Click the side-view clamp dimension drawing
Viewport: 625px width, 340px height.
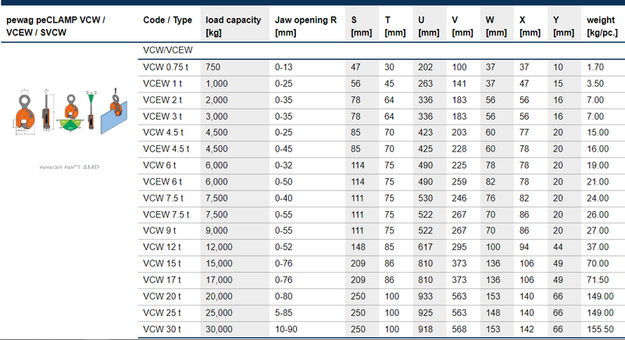(45, 113)
